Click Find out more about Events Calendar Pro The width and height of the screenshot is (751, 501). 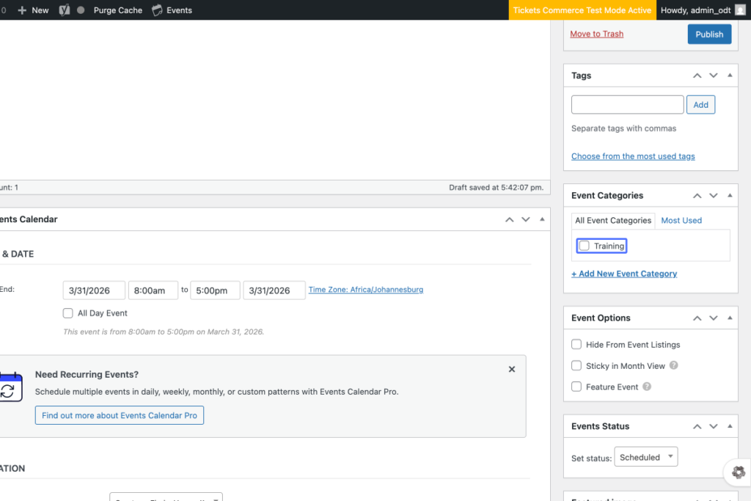click(120, 415)
